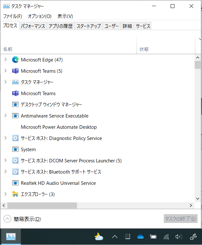The height and width of the screenshot is (245, 202).
Task: Click デスクトップ ウィンドウ マネージャー icon
Action: pos(15,104)
